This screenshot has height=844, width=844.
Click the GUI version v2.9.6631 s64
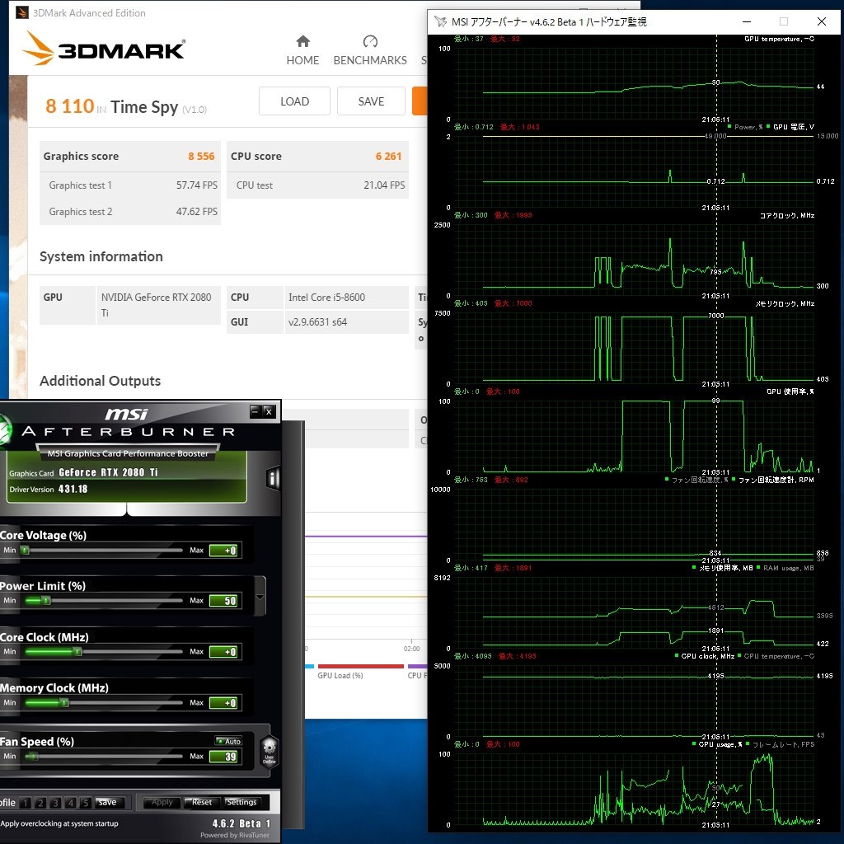[x=346, y=322]
